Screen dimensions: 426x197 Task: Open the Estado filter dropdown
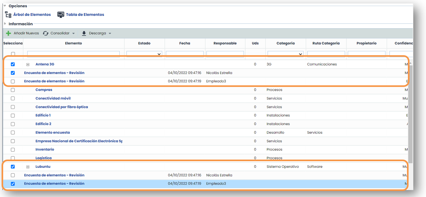144,54
